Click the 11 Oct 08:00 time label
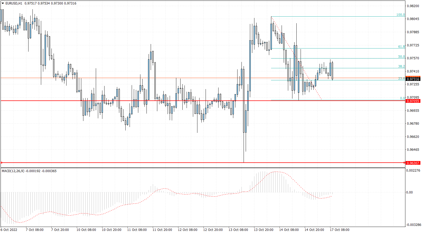This screenshot has width=422, height=233. tap(137, 230)
